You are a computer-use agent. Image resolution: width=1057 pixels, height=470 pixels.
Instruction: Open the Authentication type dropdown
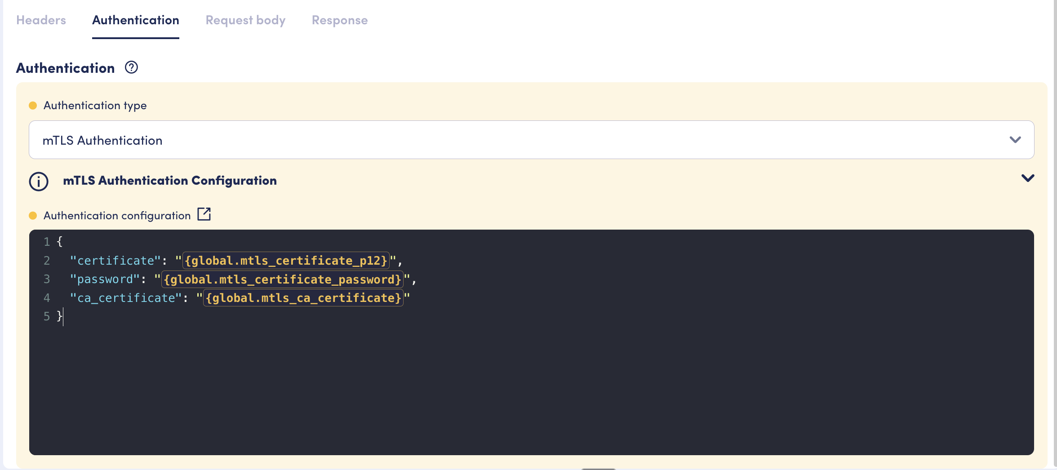[530, 140]
